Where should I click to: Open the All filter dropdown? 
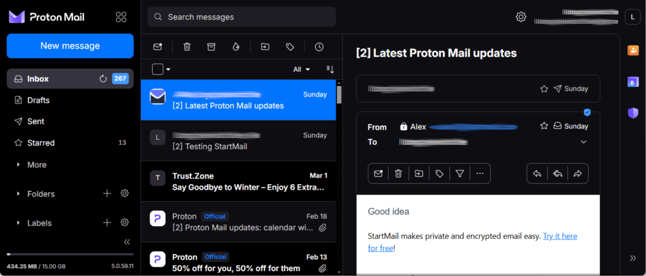302,69
